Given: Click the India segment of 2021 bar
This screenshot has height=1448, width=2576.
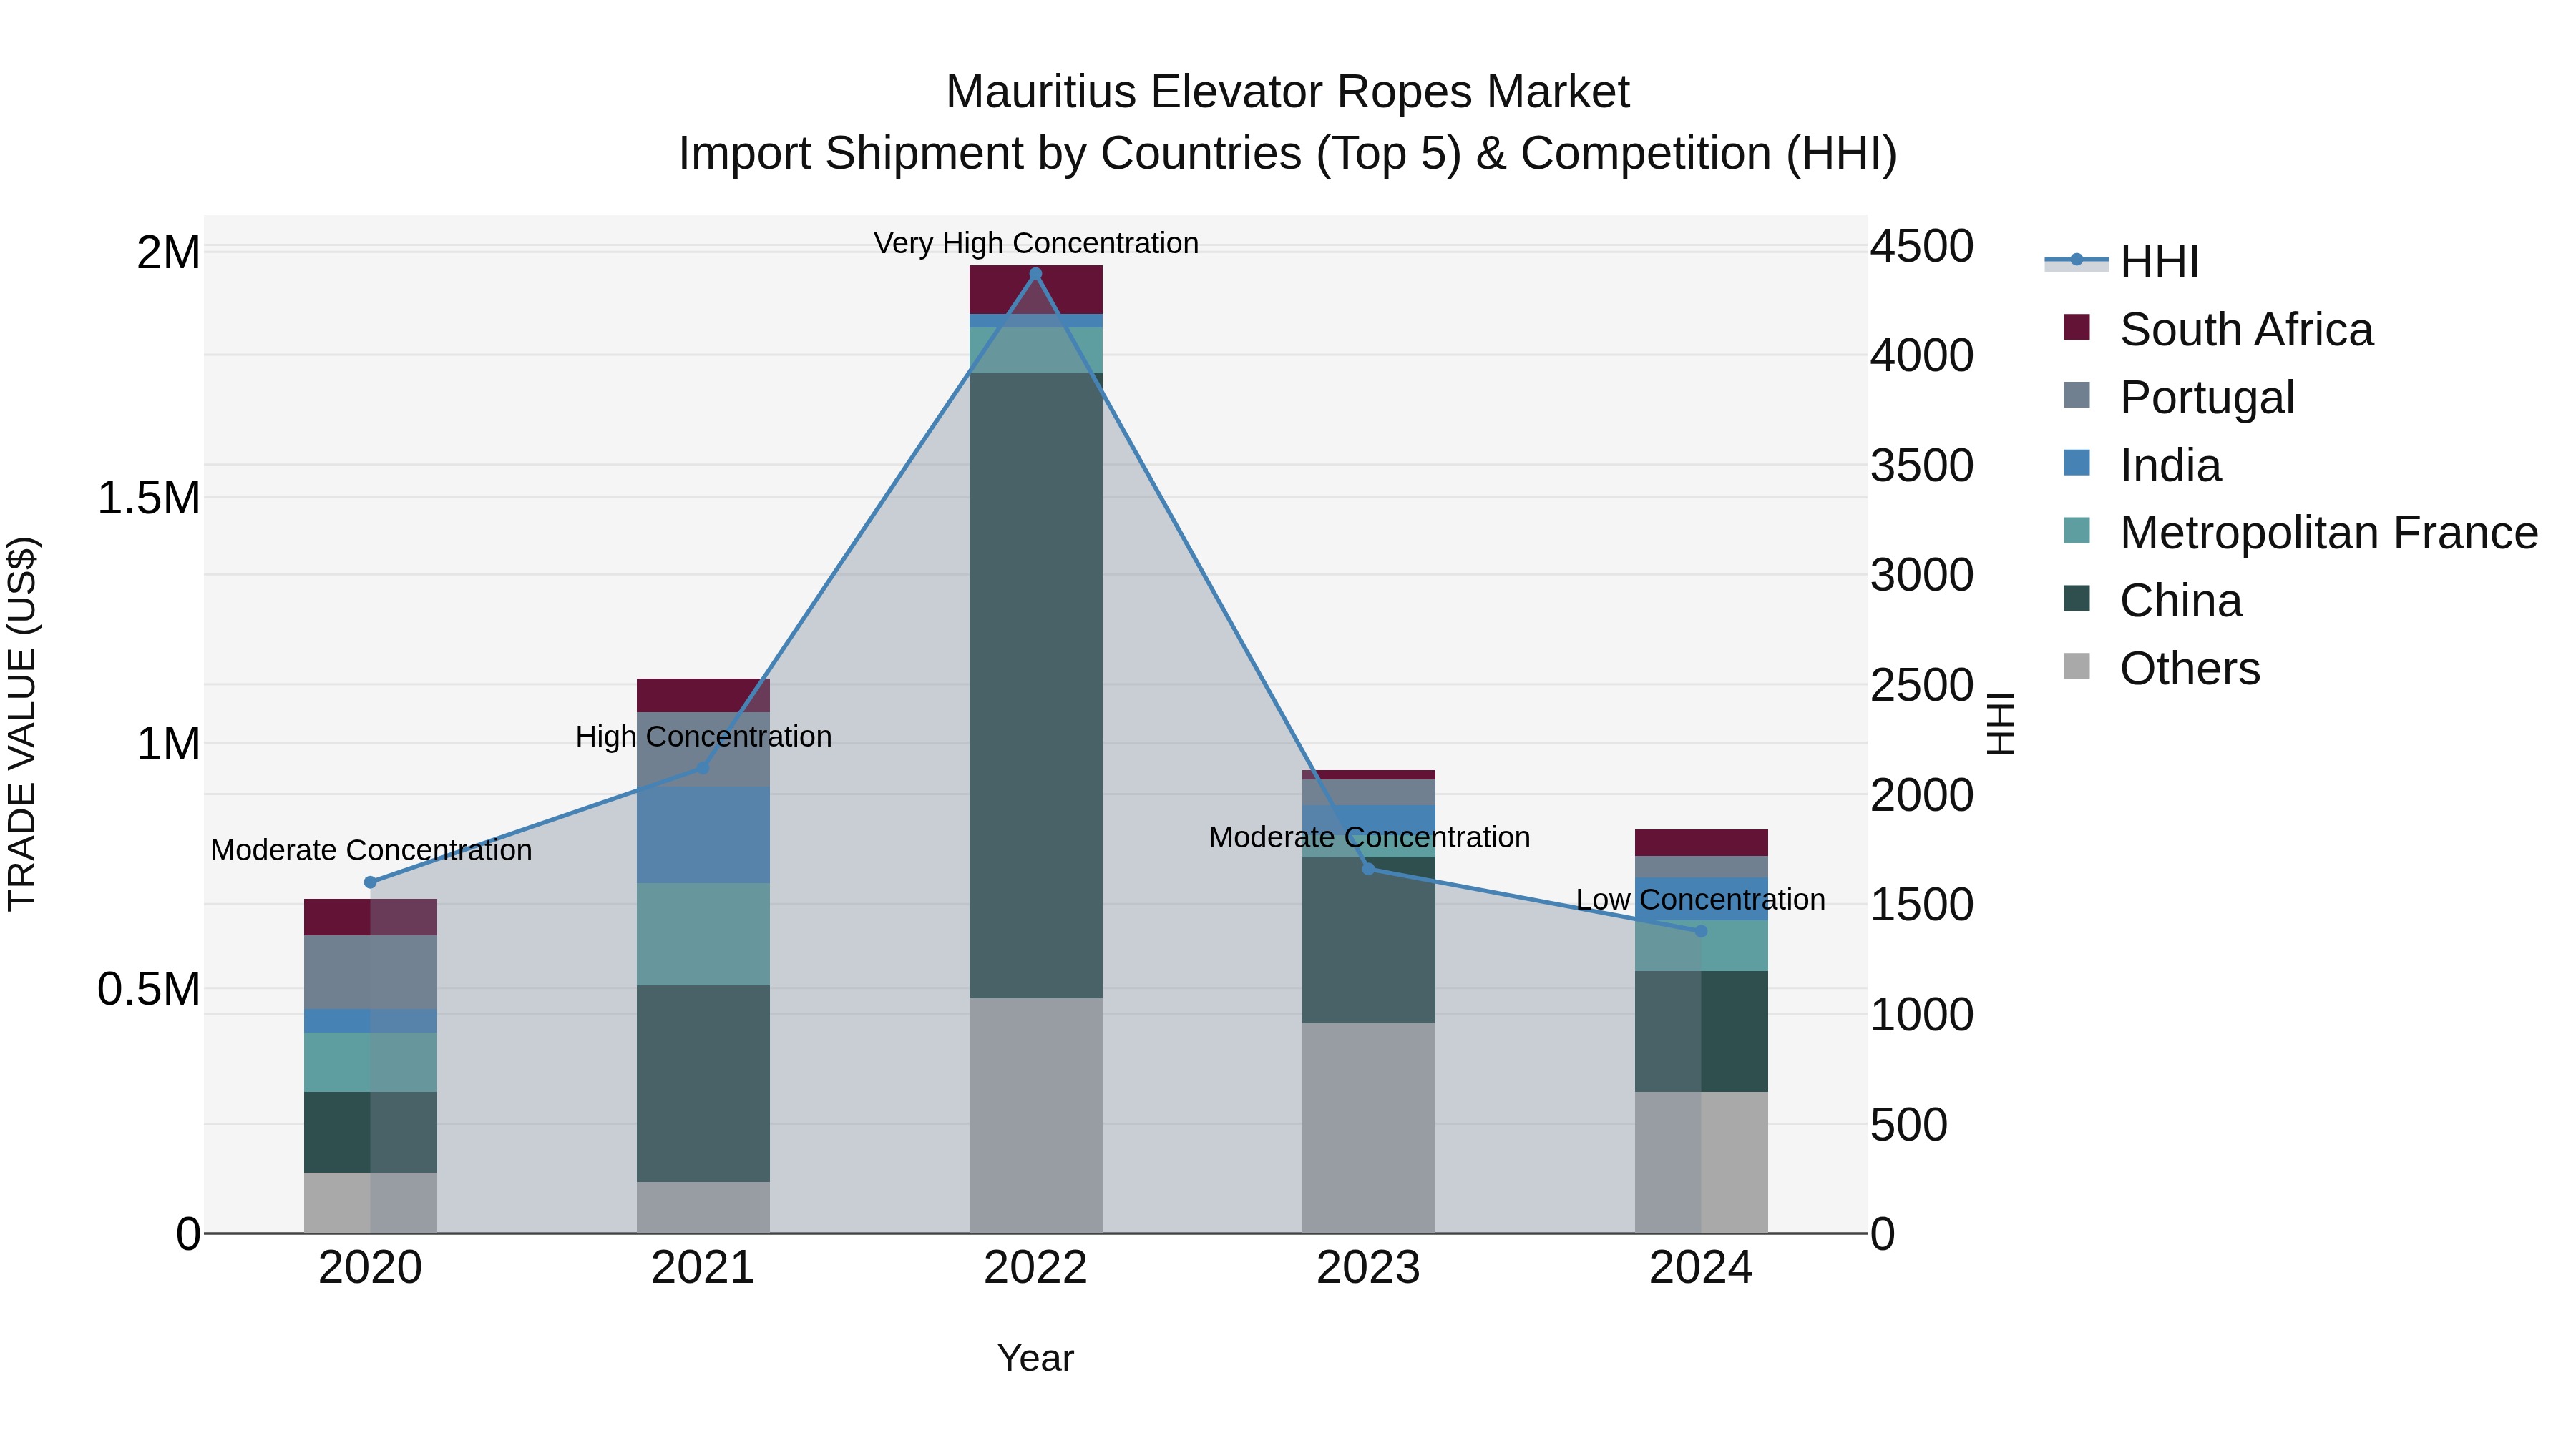Looking at the screenshot, I should 703,834.
